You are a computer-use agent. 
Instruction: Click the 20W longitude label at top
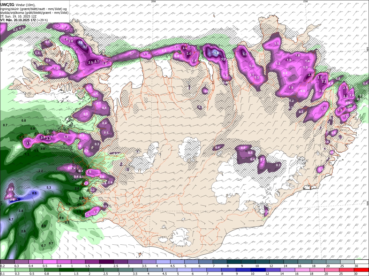pyautogui.click(x=153, y=1)
